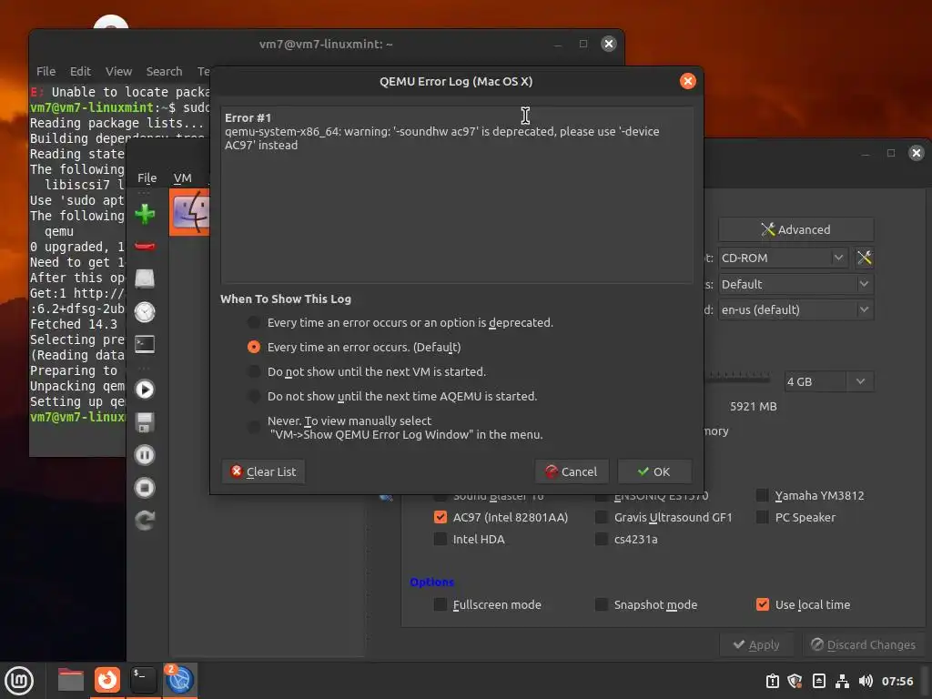Click inside the error log text area
This screenshot has width=932, height=699.
pyautogui.click(x=457, y=195)
